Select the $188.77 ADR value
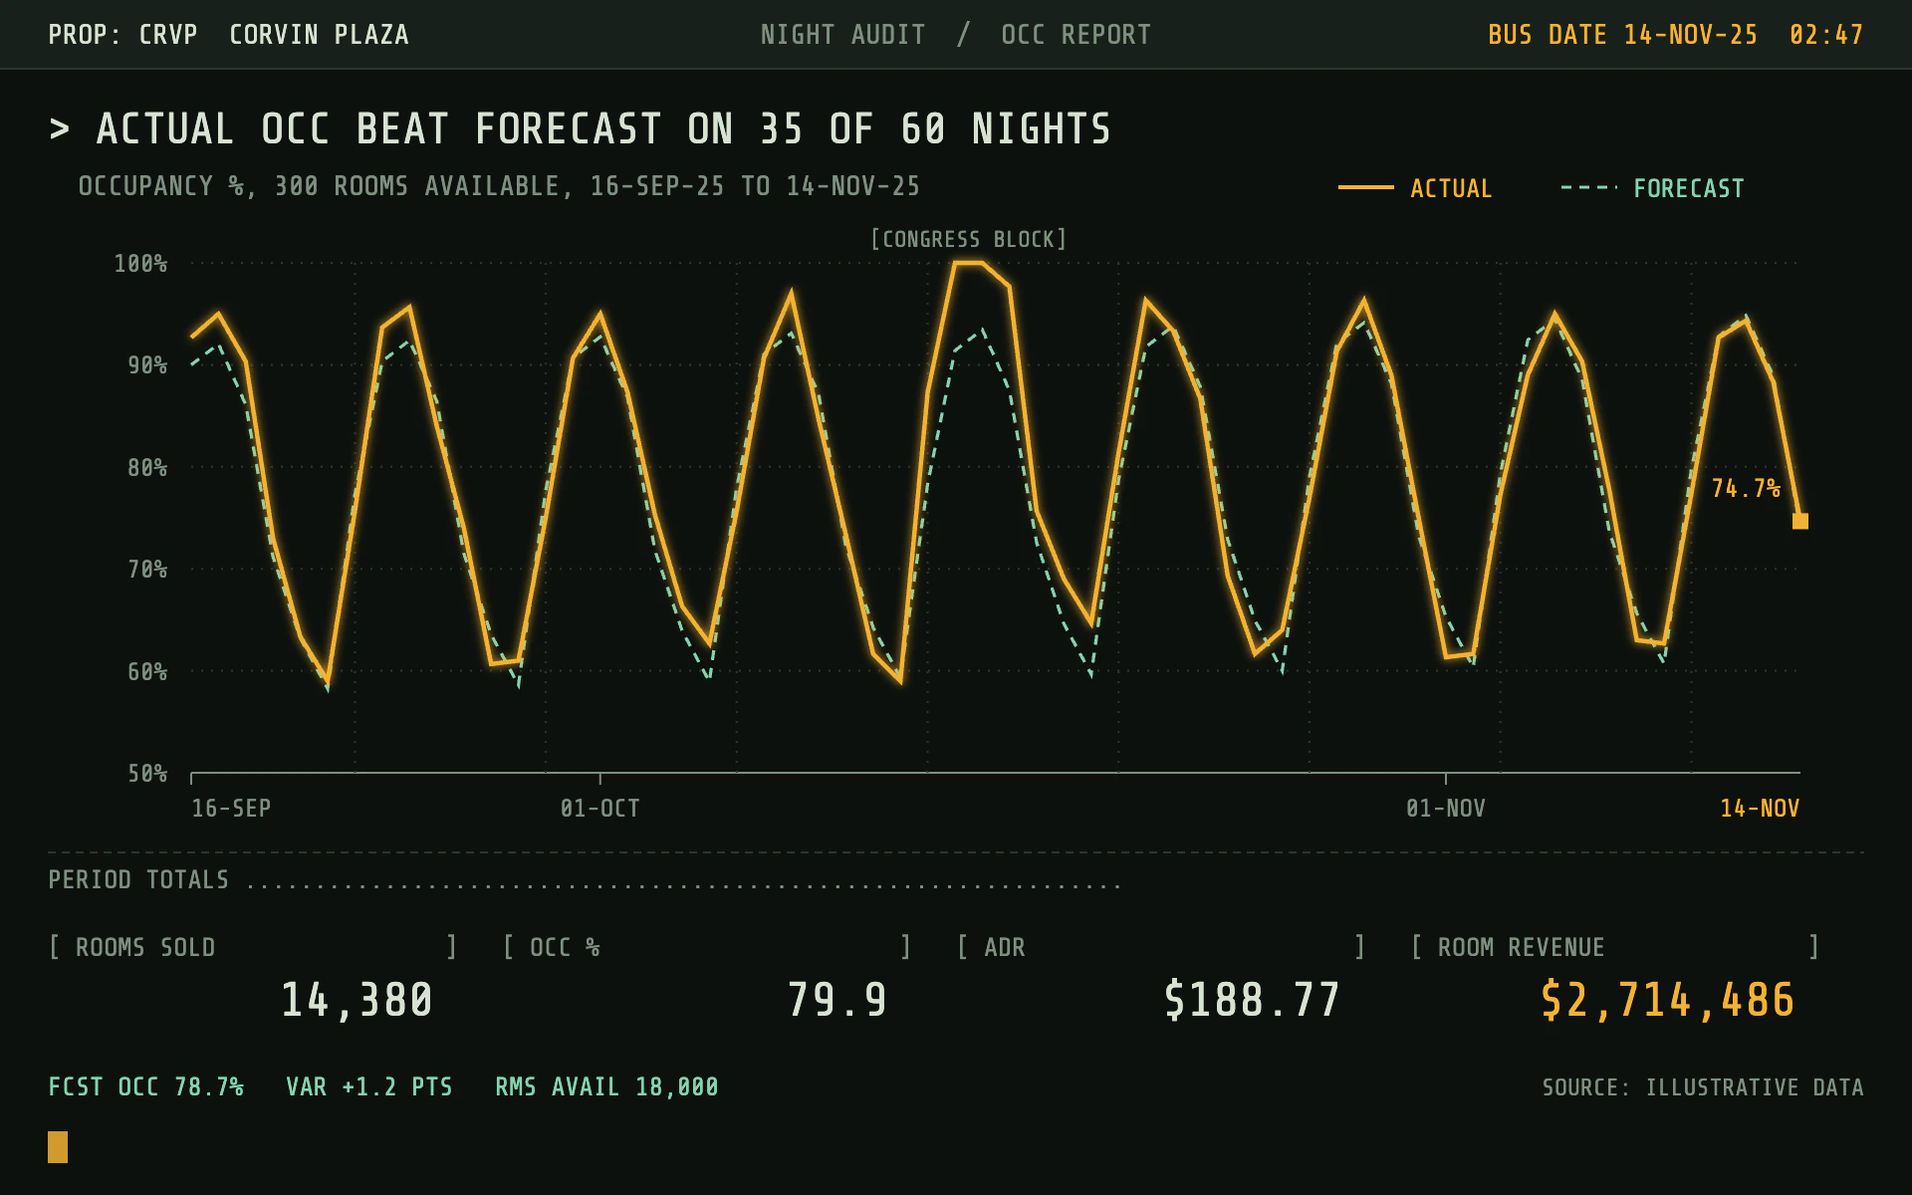The width and height of the screenshot is (1912, 1195). click(1253, 1000)
